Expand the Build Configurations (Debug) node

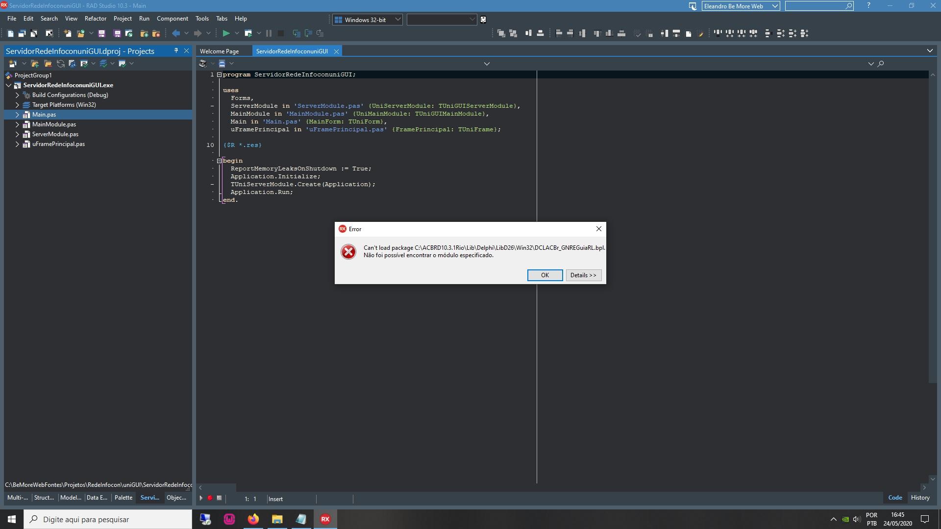click(x=17, y=95)
